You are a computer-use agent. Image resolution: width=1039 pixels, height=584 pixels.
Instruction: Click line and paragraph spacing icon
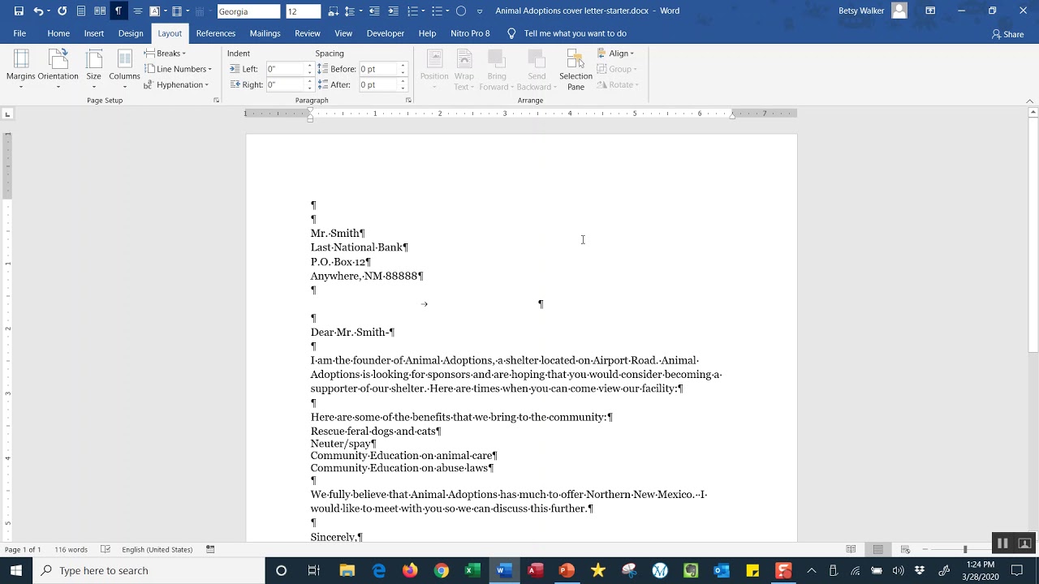pyautogui.click(x=350, y=11)
